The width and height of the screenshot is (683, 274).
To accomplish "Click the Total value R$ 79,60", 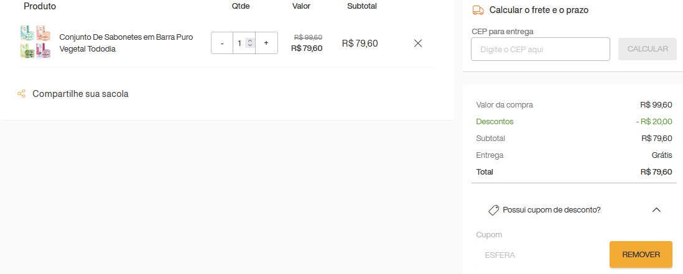I will pos(656,171).
